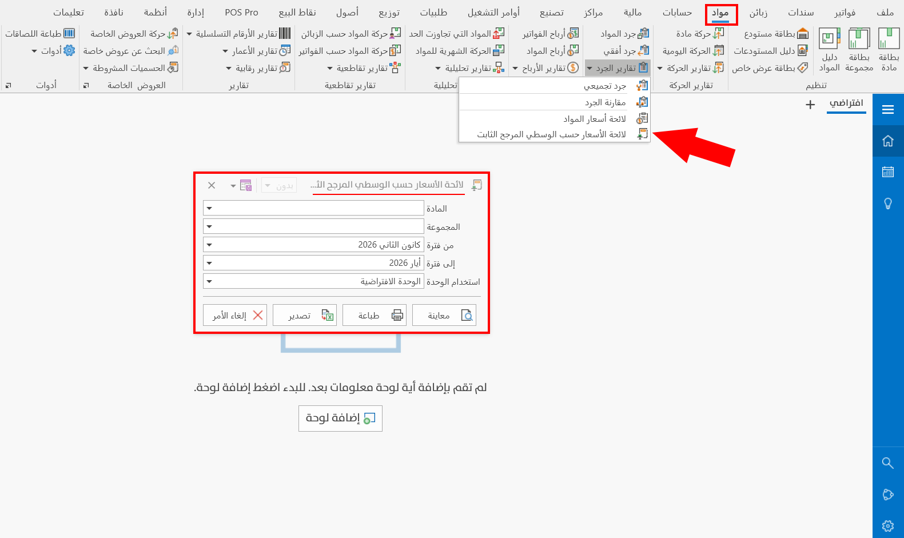The width and height of the screenshot is (904, 538).
Task: Open المواد التي تجاوزت الحد report
Action: [x=457, y=34]
